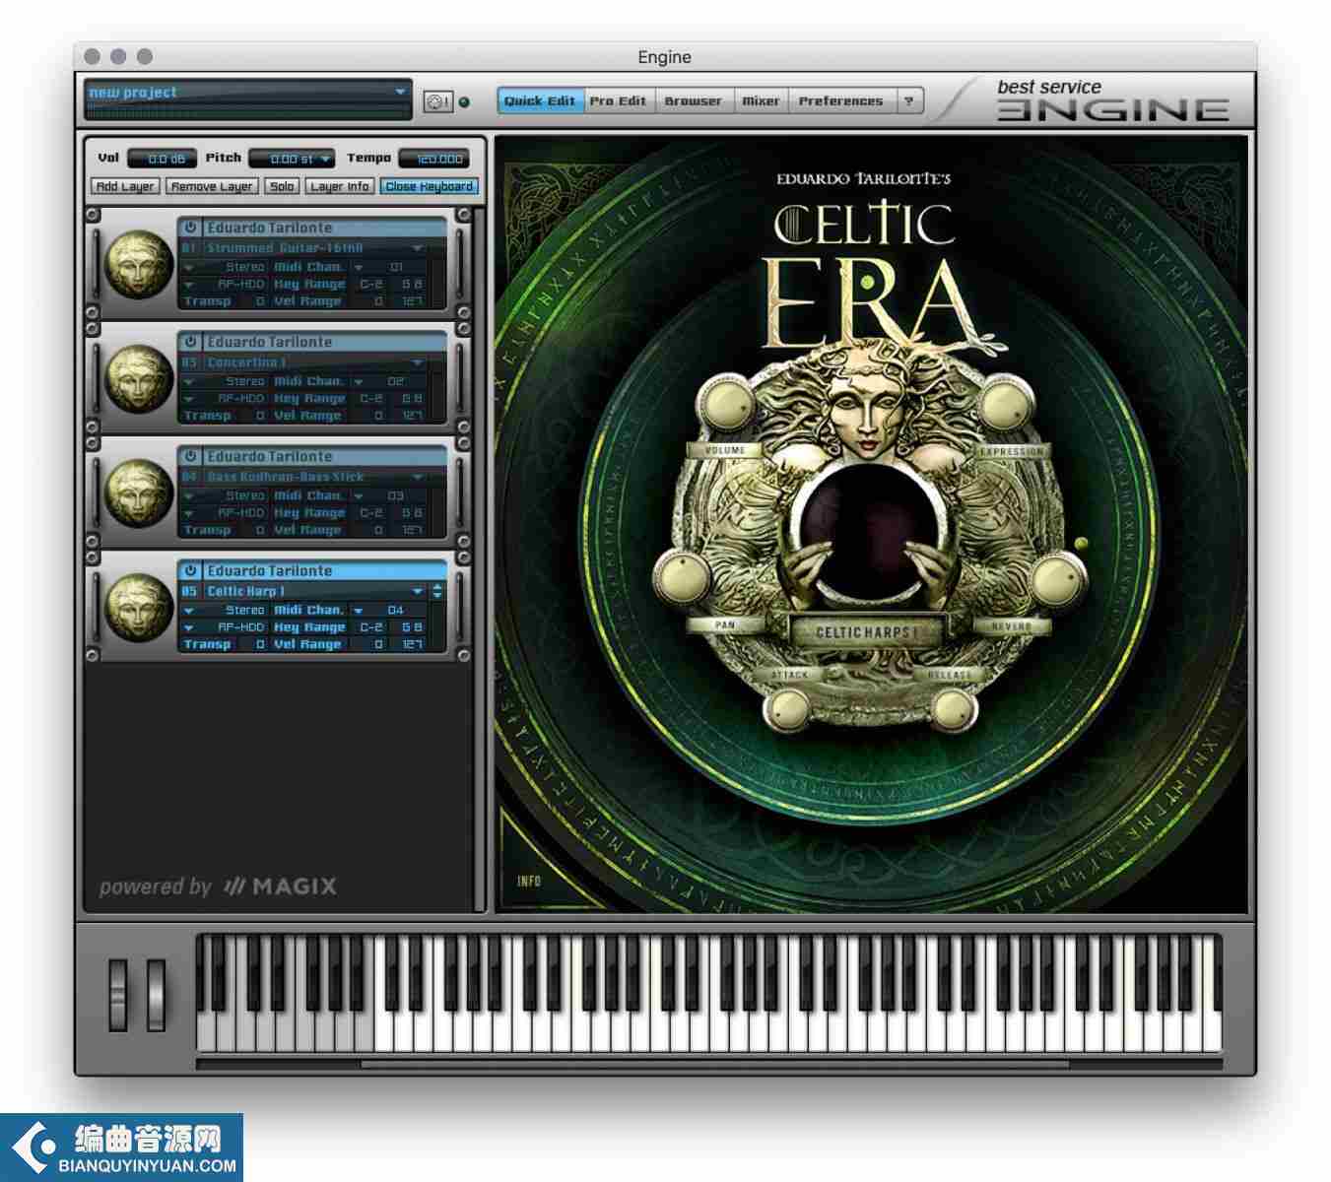Click the Add Layer button
Viewport: 1331px width, 1182px height.
tap(125, 186)
